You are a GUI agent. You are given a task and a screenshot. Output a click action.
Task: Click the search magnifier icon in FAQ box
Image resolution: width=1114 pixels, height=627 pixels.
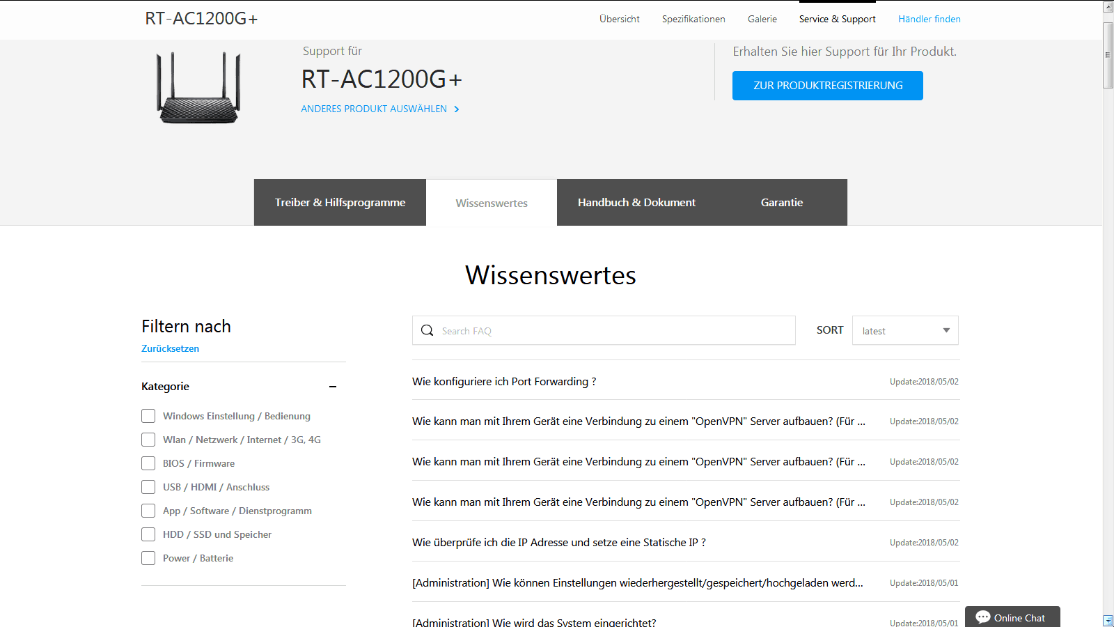click(x=427, y=330)
